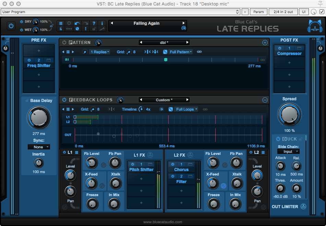This screenshot has width=326, height=226.
Task: Click the randomize dice icon in top toolbar
Action: pos(77,29)
